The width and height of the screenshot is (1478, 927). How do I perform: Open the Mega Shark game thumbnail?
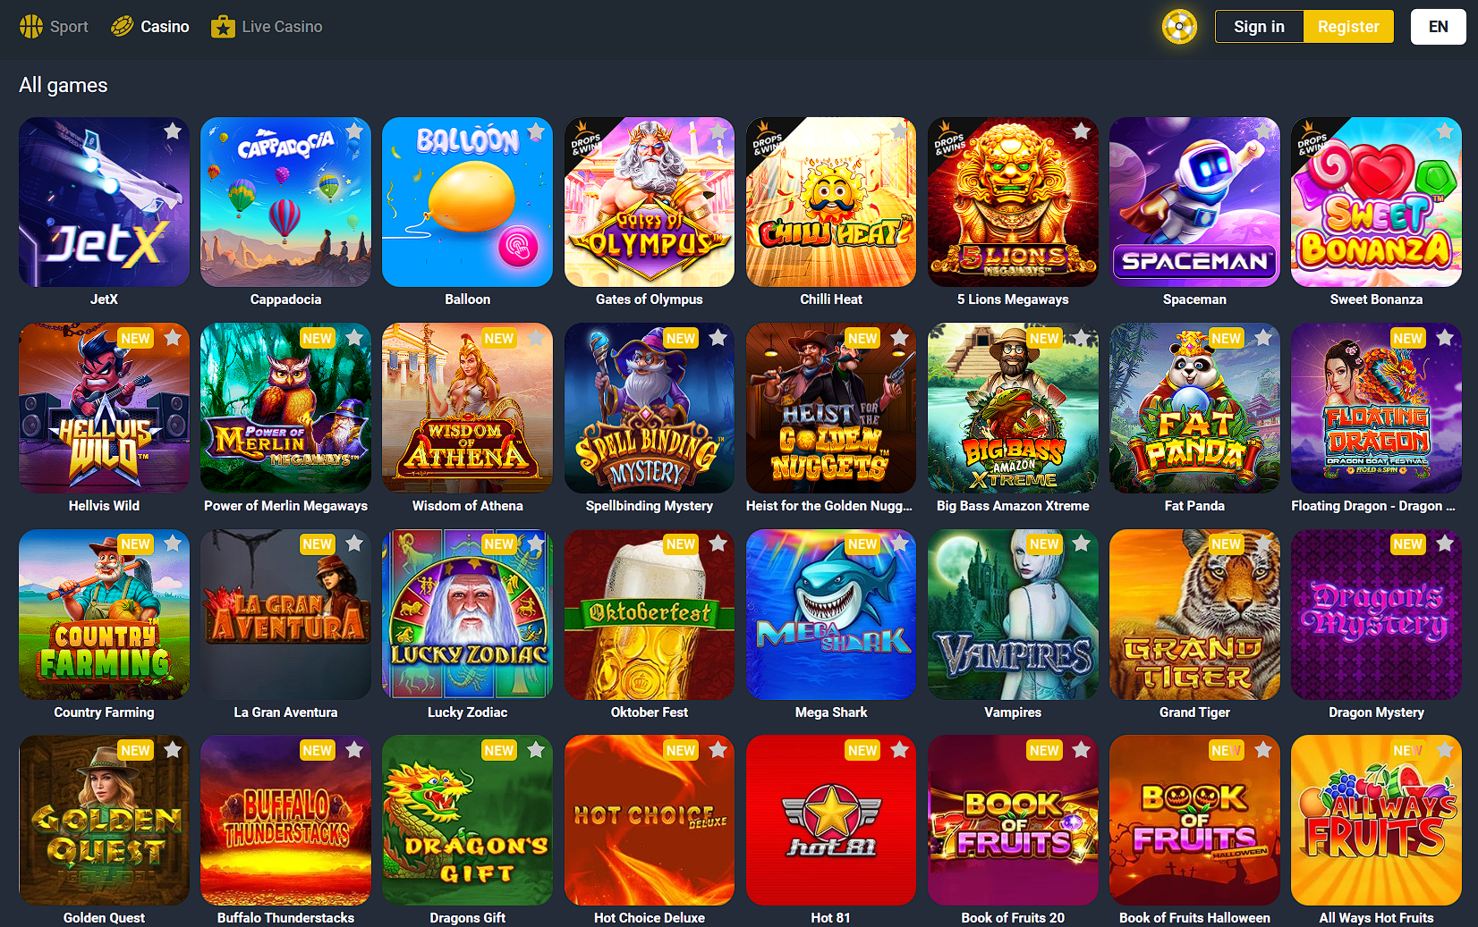point(831,614)
